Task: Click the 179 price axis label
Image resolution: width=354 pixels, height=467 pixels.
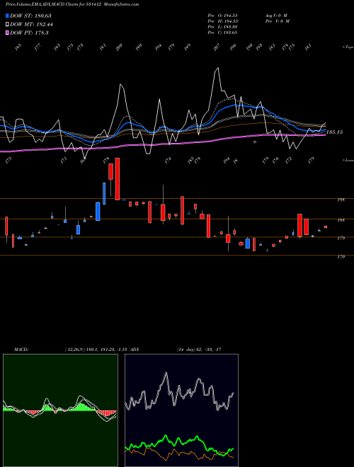Action: pos(341,238)
